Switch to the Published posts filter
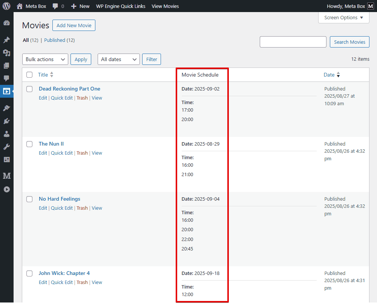 point(54,40)
